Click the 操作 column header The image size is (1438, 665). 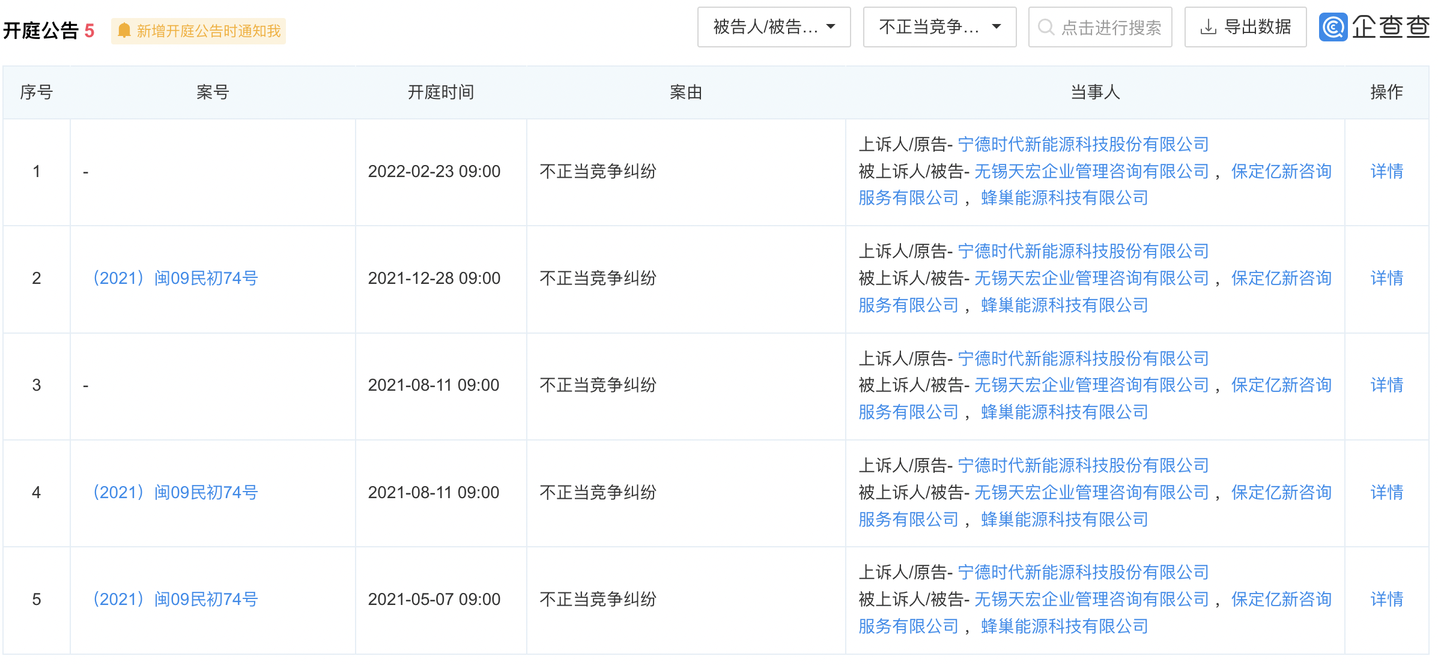1386,92
